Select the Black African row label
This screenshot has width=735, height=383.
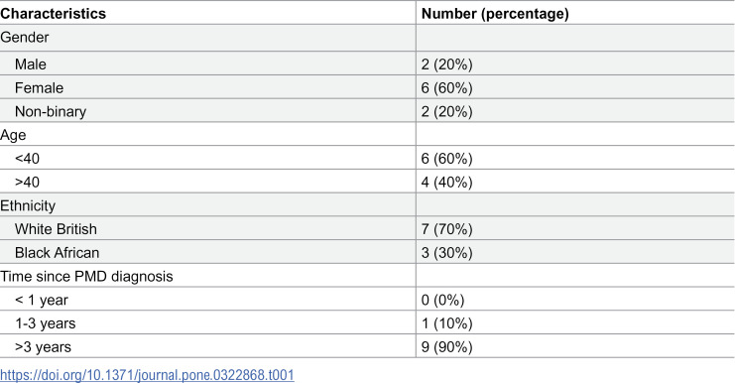point(57,253)
